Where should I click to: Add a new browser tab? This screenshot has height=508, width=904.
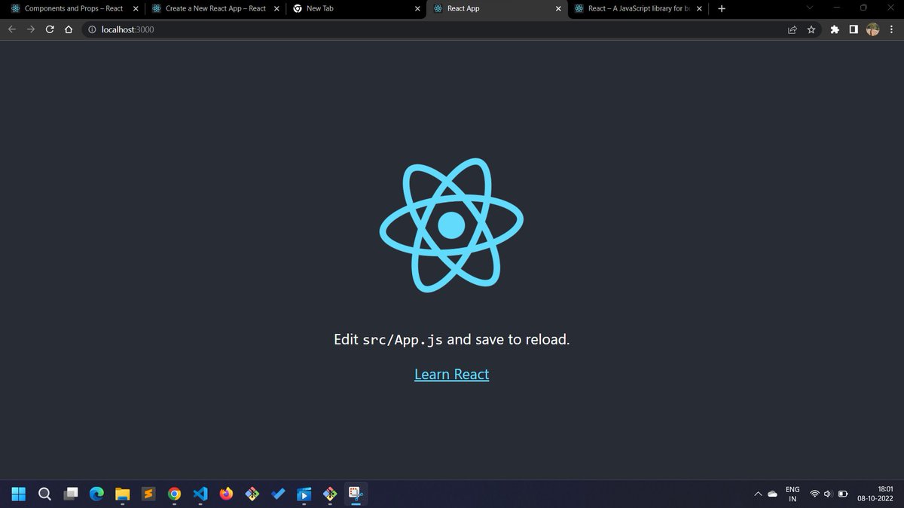pos(721,9)
